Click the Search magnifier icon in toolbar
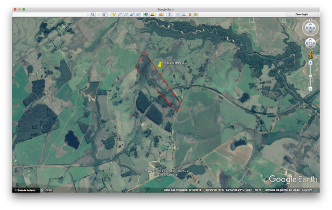 click(93, 14)
